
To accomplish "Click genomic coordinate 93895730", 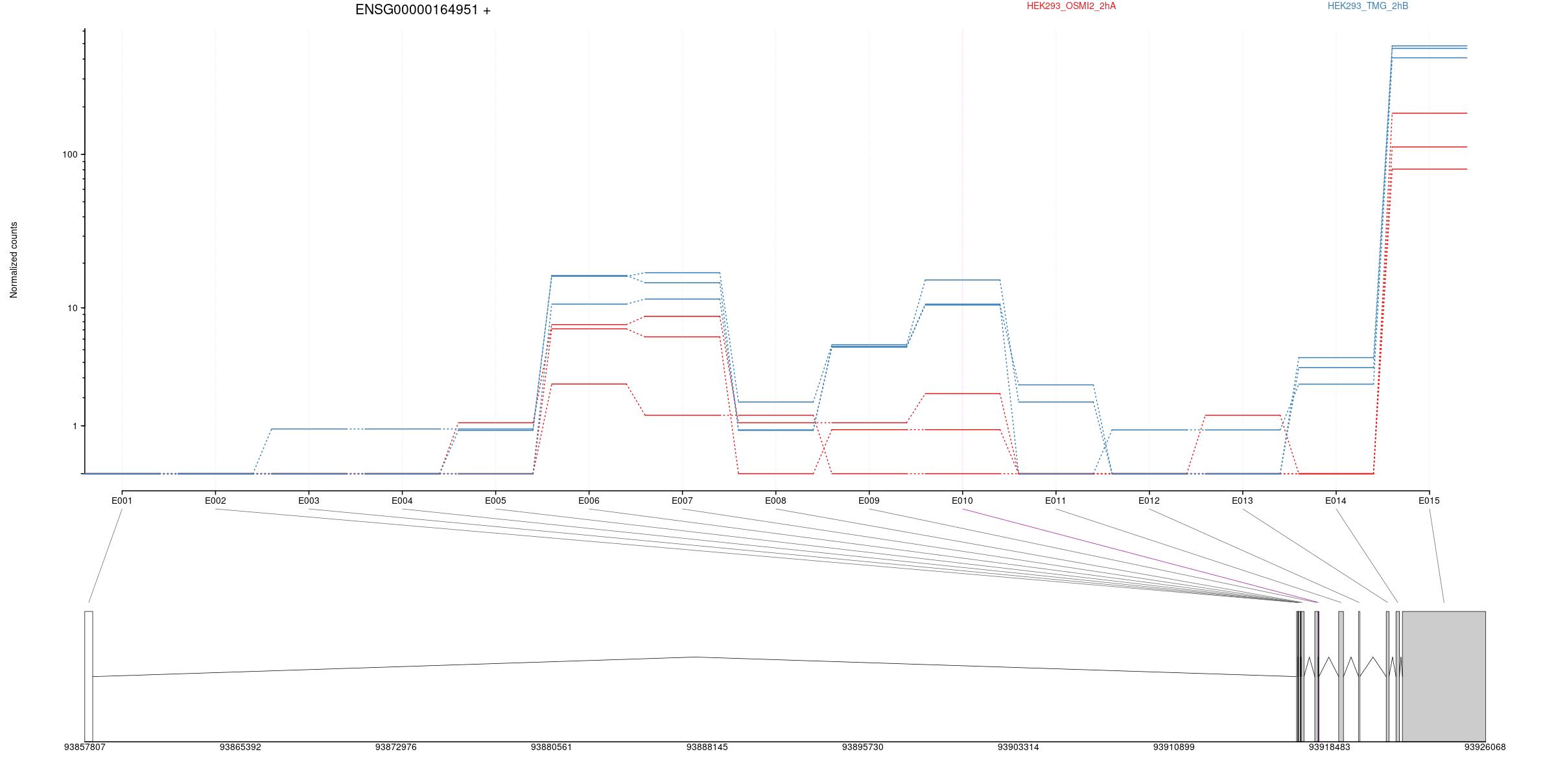I will point(863,747).
